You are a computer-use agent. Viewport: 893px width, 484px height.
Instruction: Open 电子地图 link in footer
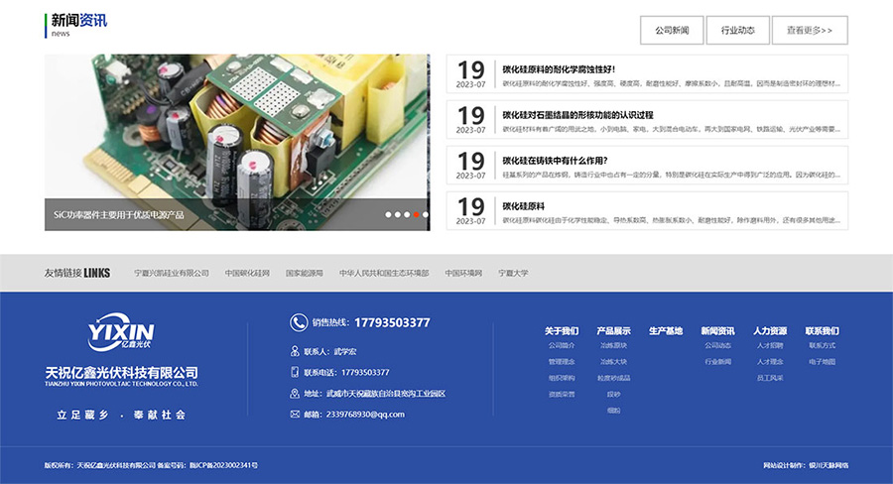[822, 362]
